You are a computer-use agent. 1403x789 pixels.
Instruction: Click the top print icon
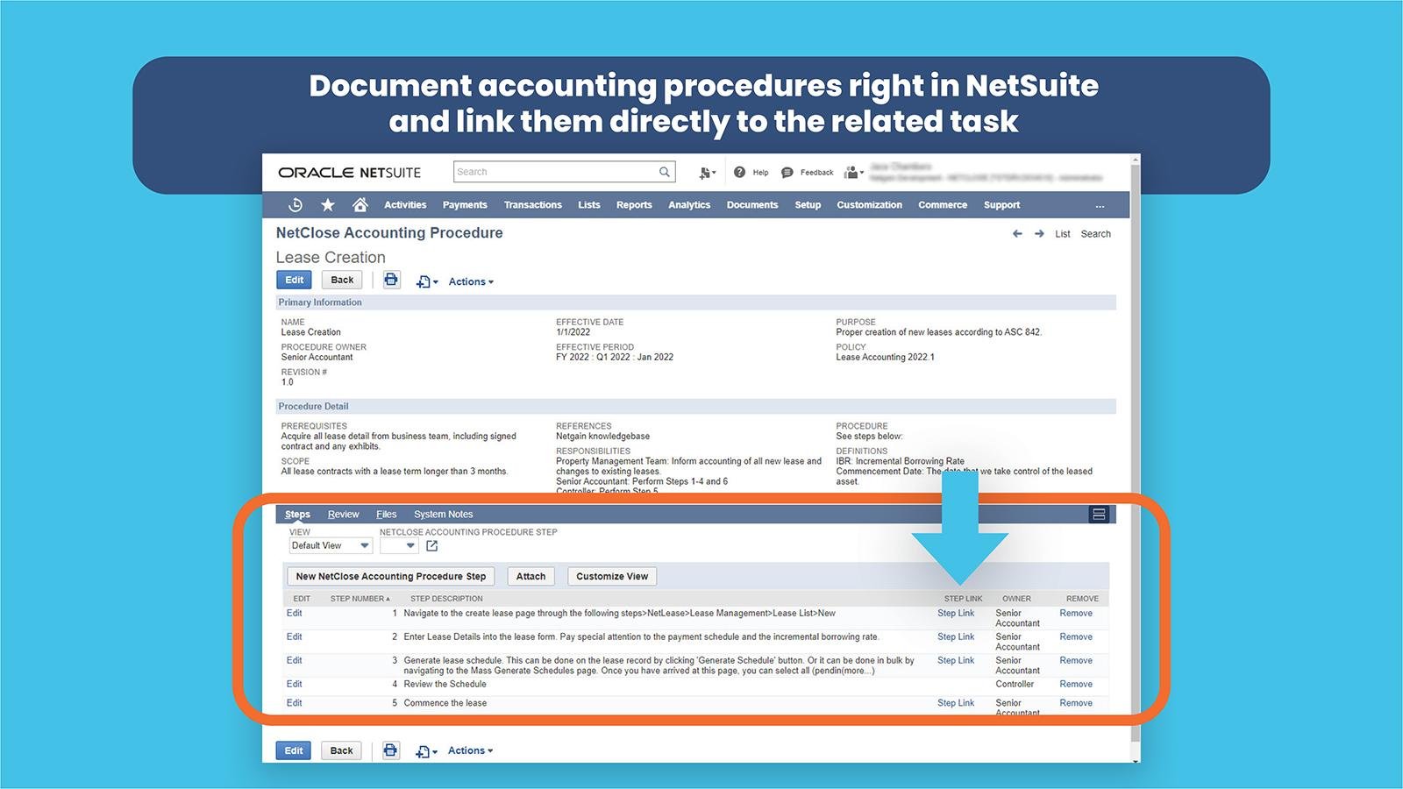coord(391,280)
